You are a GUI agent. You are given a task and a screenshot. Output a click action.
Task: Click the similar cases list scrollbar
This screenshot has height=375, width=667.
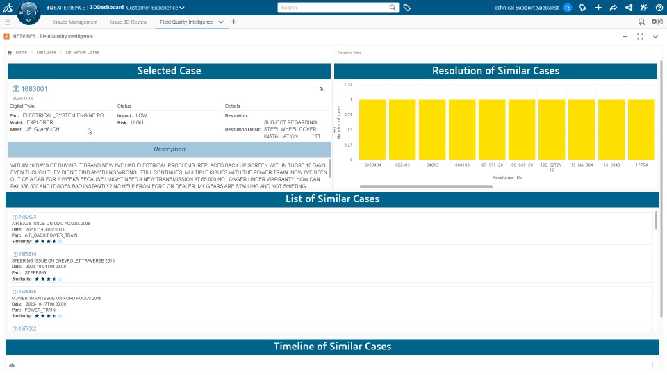pos(655,221)
